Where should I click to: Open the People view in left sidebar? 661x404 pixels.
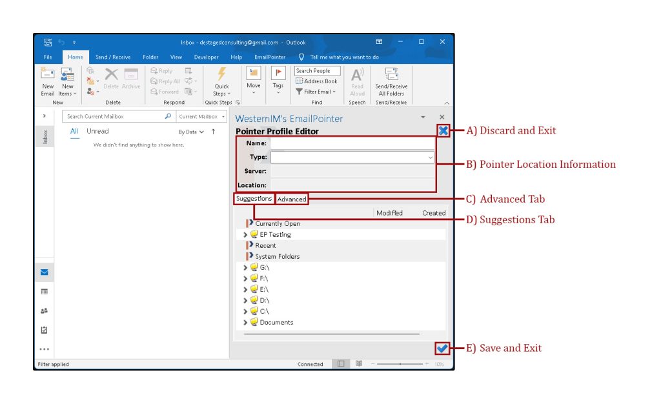pyautogui.click(x=44, y=310)
